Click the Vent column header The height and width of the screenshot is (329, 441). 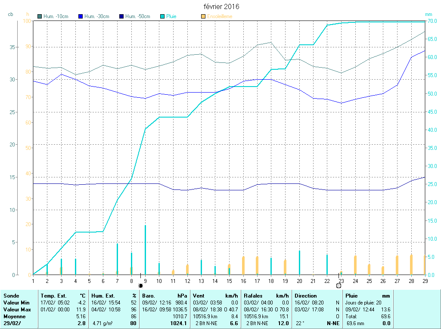coord(199,296)
